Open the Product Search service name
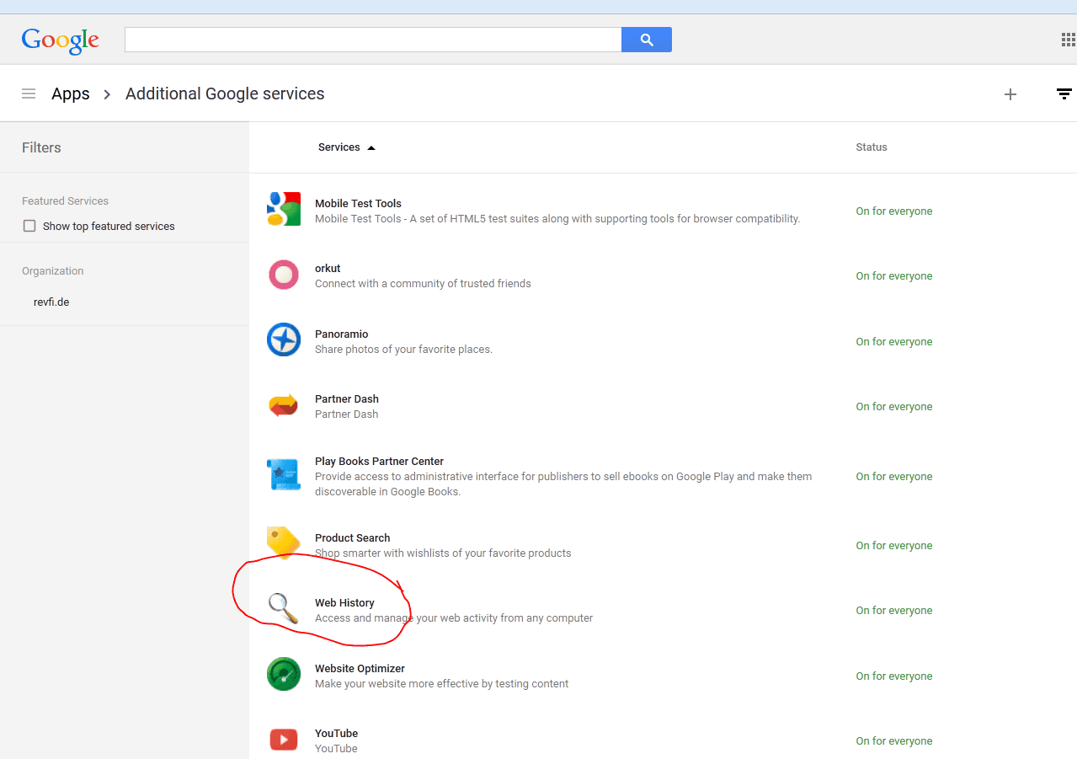The width and height of the screenshot is (1077, 759). click(x=352, y=537)
